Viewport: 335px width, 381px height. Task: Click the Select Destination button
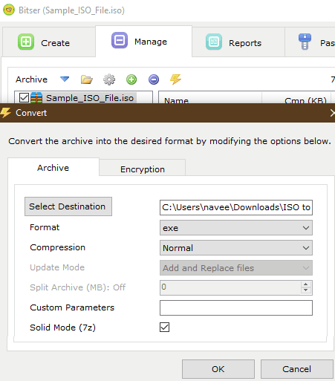[x=68, y=206]
